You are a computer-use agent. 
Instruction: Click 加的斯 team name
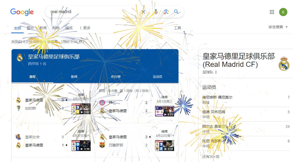coord(31,108)
